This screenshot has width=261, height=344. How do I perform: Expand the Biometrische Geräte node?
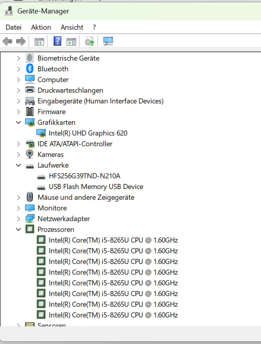click(19, 58)
